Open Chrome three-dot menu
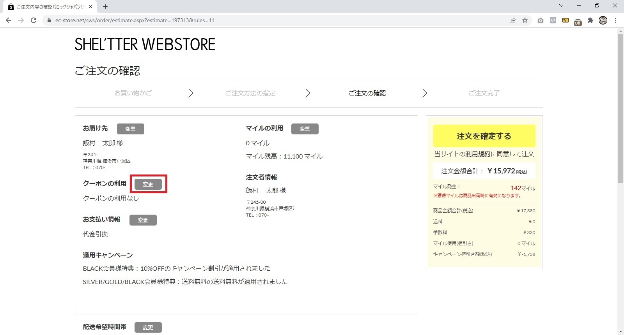Screen dimensions: 624x335 point(615,20)
